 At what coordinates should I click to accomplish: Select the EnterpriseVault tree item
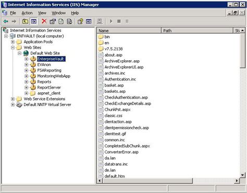(51, 59)
